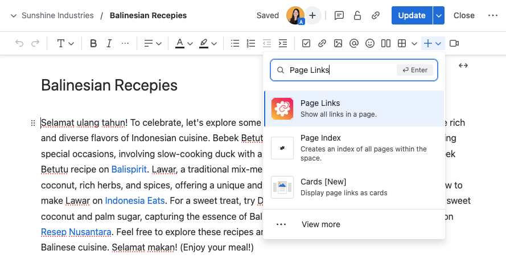Screen dimensions: 506x275
Task: Open the text styles dropdown
Action: coord(65,43)
